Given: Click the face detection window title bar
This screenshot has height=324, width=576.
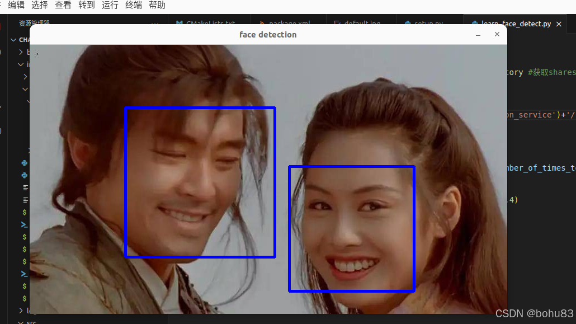Looking at the screenshot, I should [x=268, y=35].
